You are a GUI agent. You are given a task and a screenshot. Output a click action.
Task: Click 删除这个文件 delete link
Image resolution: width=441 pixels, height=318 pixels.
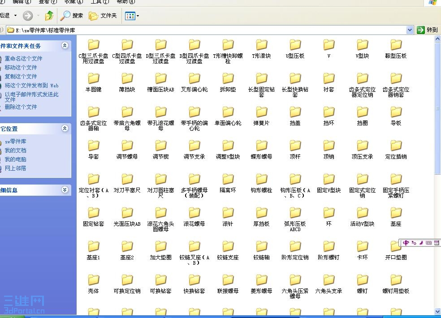21,107
